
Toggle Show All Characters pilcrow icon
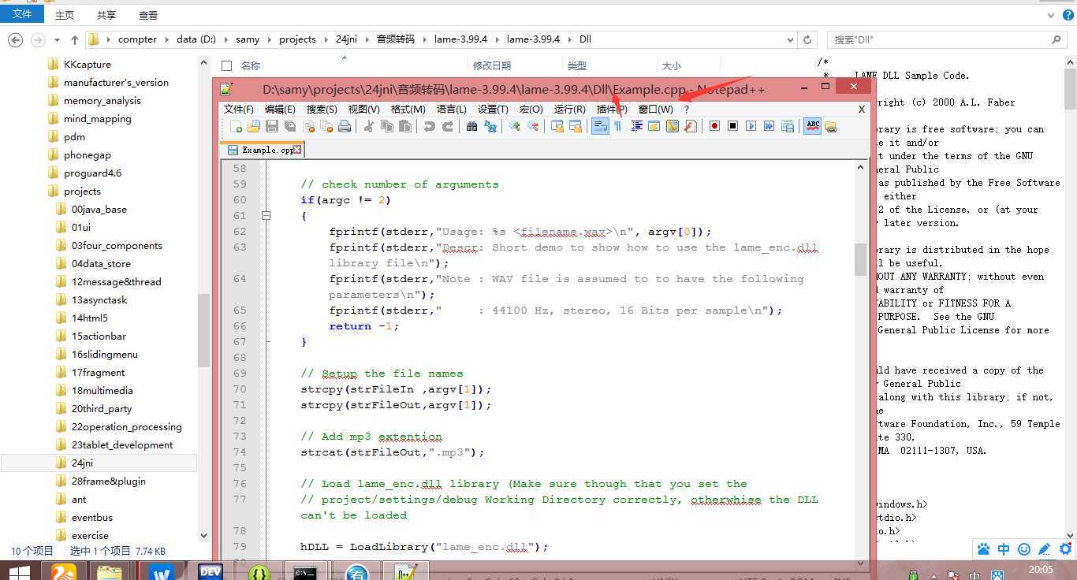(x=617, y=126)
